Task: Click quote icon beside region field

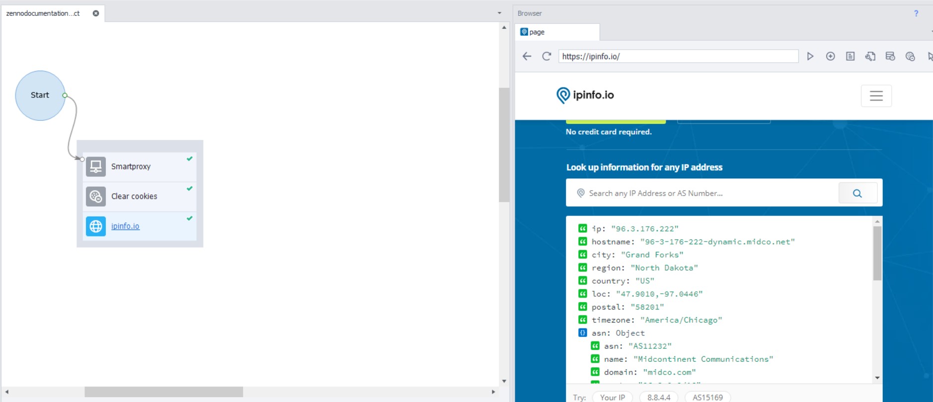Action: click(583, 267)
